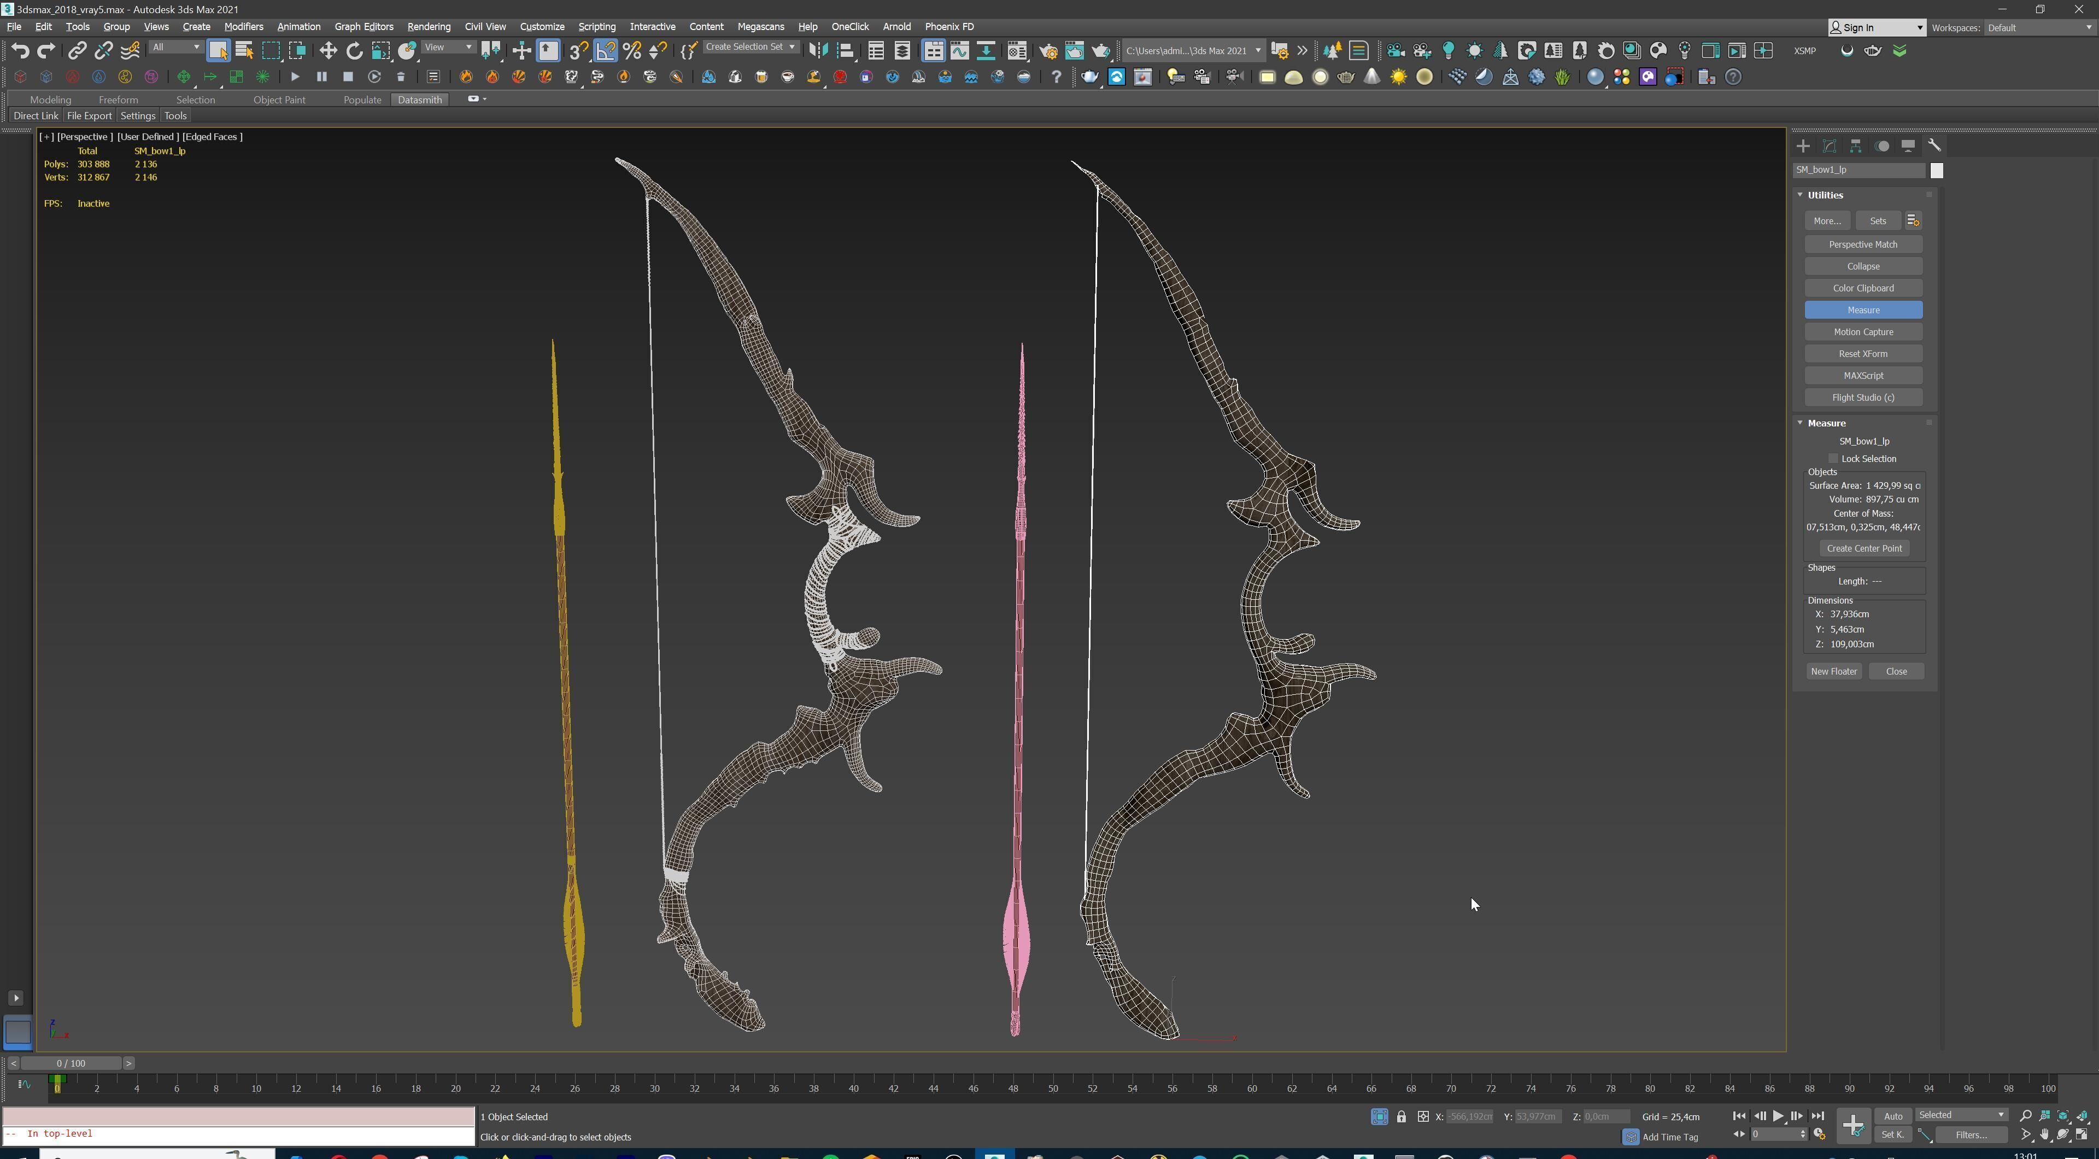Screen dimensions: 2099x1159
Task: Open the Modifiers menu
Action: pos(243,27)
